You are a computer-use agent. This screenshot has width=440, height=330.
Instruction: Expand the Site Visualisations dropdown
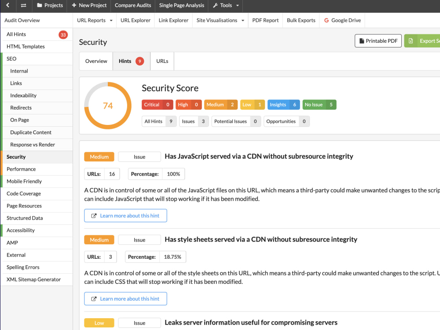pos(220,20)
